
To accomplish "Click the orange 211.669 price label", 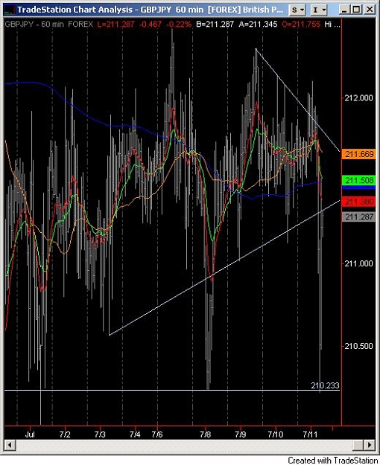I will click(x=358, y=154).
